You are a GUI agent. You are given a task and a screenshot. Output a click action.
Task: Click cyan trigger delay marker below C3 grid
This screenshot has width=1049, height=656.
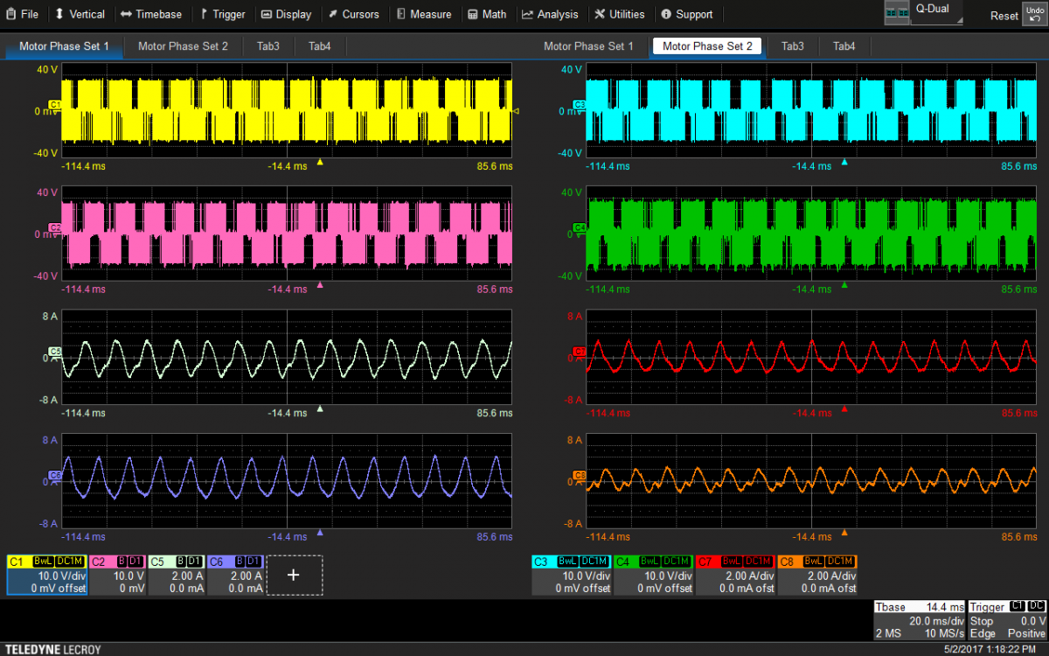pyautogui.click(x=844, y=162)
